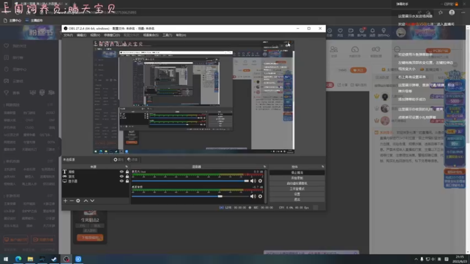
Task: Mute the 麦克风/Aux speaker icon
Action: [253, 181]
